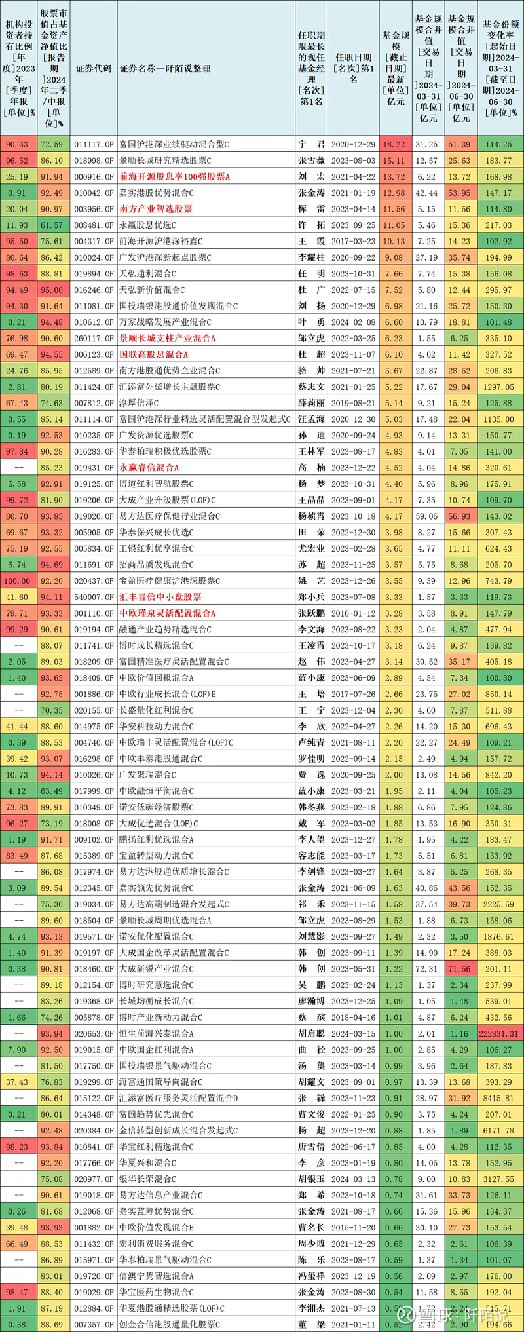524x1332 pixels.
Task: Select manager name 张跃鹏
Action: (312, 613)
